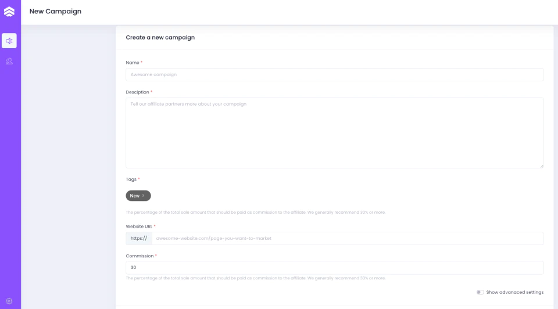
Task: Click the Desciption field label
Action: click(137, 92)
